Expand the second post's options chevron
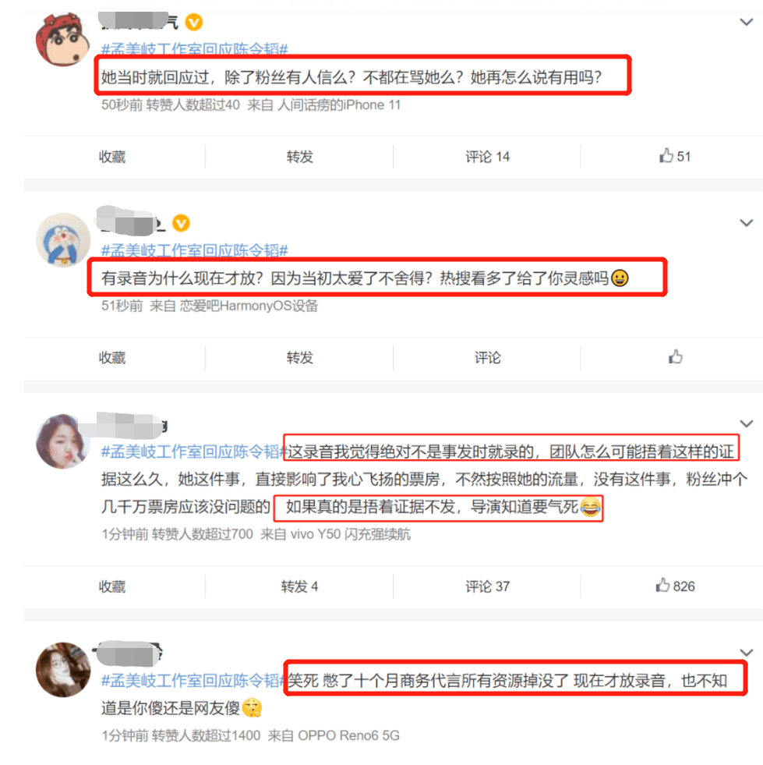This screenshot has width=763, height=765. click(746, 223)
